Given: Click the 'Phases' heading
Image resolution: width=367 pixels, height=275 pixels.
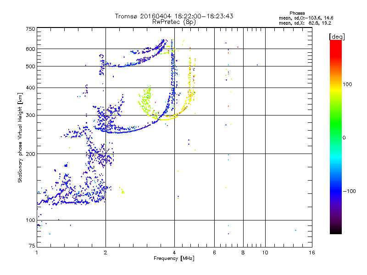Looking at the screenshot, I should tap(297, 13).
